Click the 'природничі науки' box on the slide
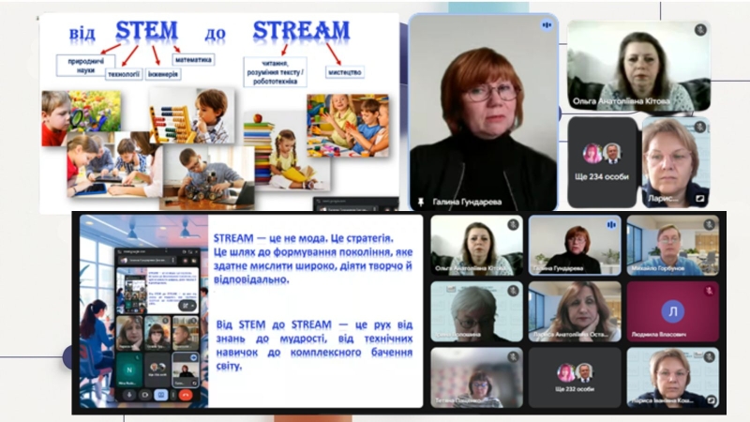The width and height of the screenshot is (750, 422). point(80,65)
